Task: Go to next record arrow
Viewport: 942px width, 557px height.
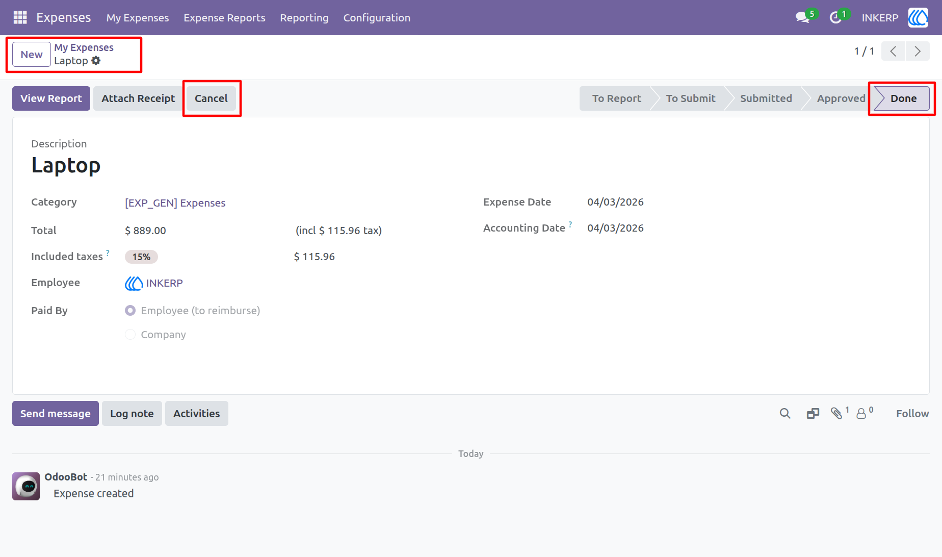Action: (918, 51)
